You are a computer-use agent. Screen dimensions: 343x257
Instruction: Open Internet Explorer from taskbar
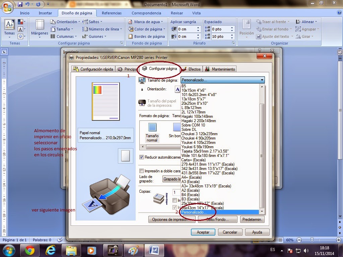pos(51,250)
